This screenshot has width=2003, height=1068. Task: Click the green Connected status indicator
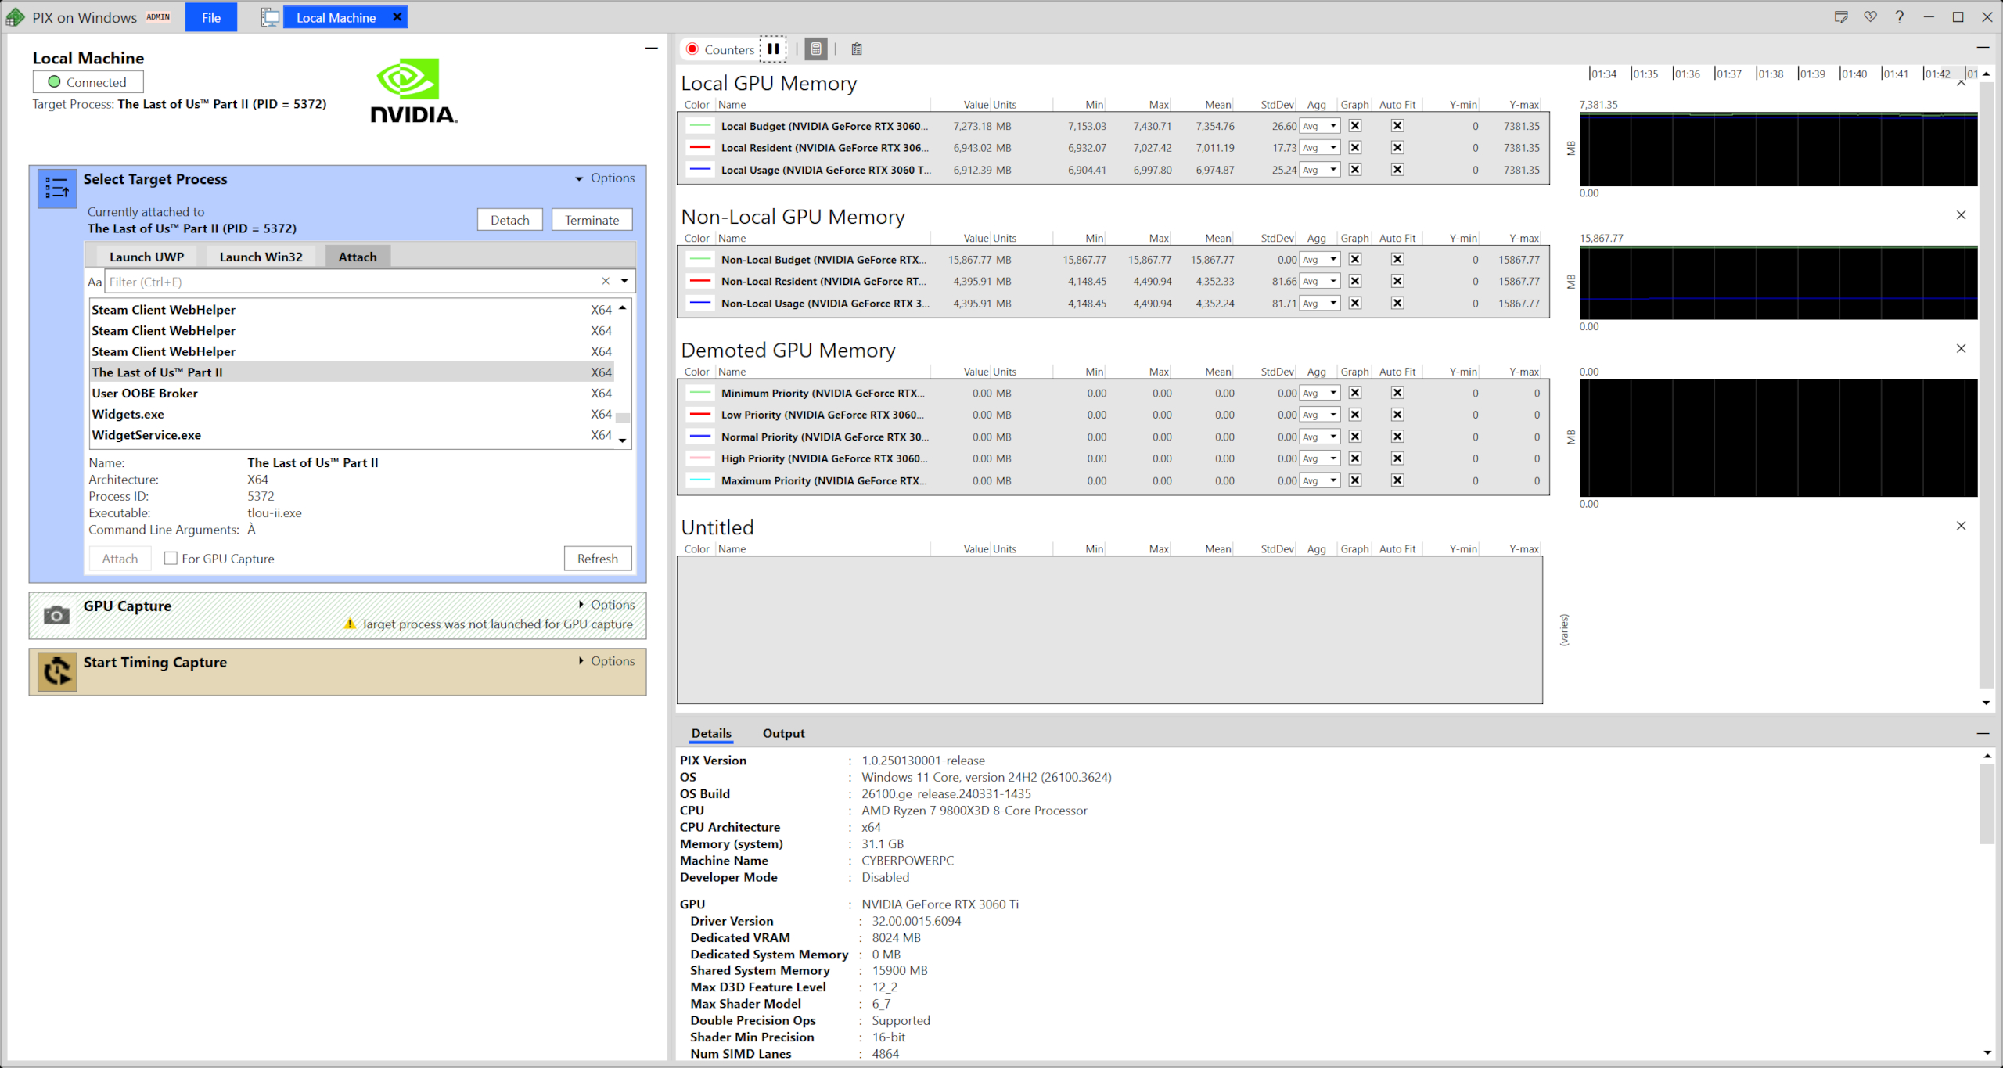(54, 81)
